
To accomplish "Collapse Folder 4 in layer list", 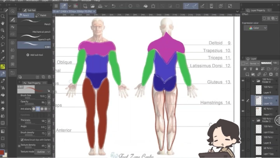I will [253, 81].
